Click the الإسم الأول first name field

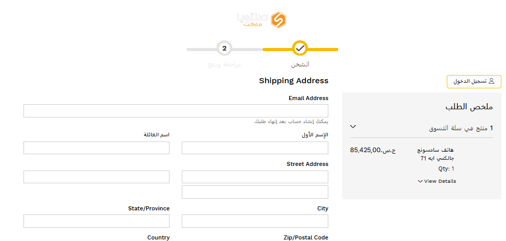[255, 148]
